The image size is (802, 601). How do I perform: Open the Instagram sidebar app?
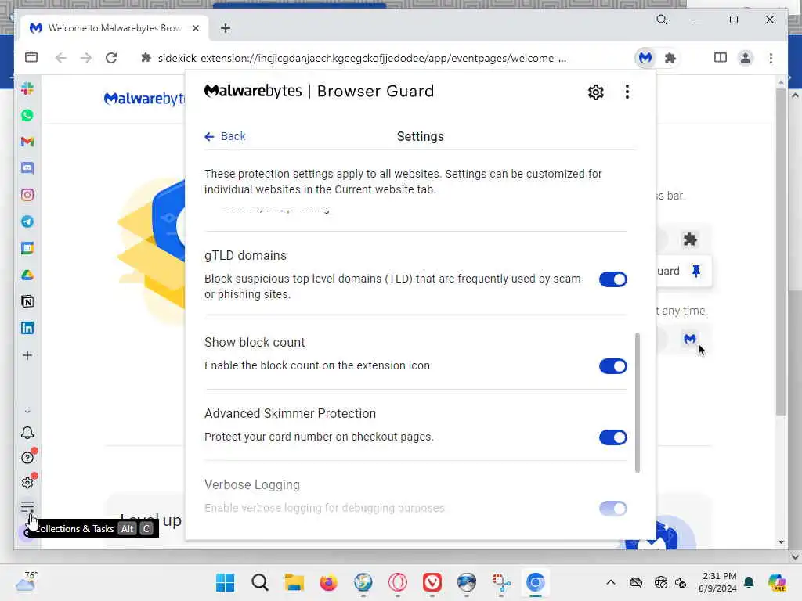coord(27,195)
